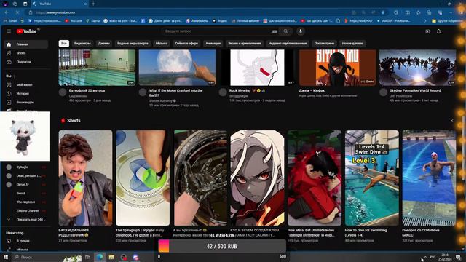Open the Rock Mewing video thumbnail
Screen dimensions: 466x262
(x=257, y=68)
